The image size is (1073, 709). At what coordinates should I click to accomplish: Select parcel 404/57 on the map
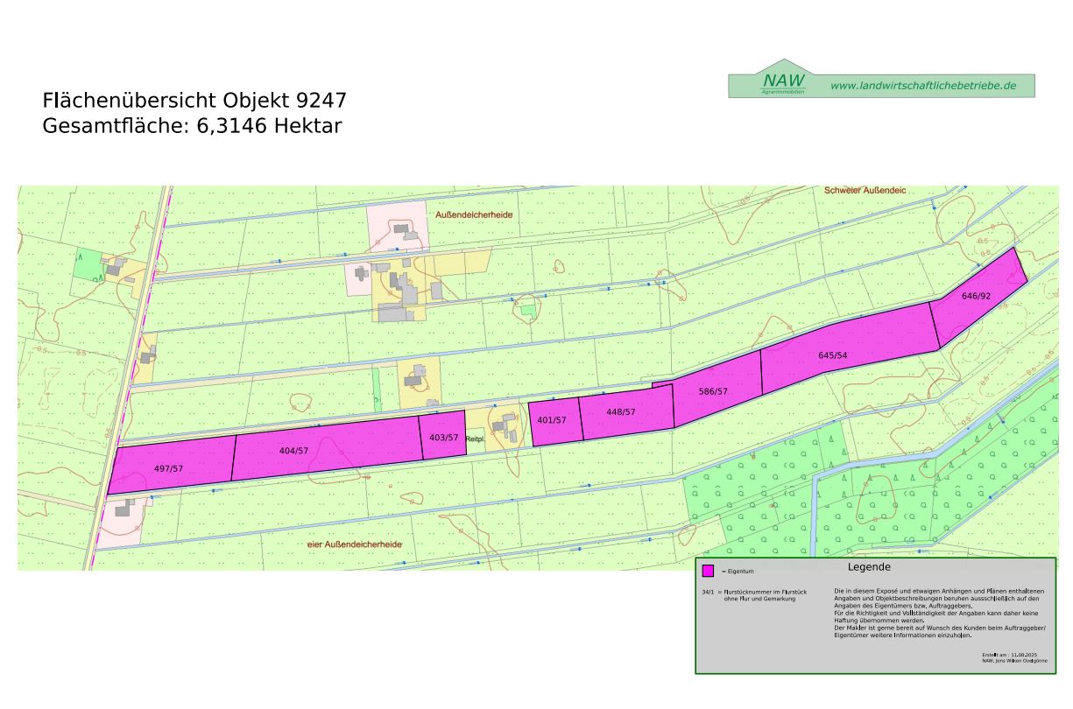(294, 450)
